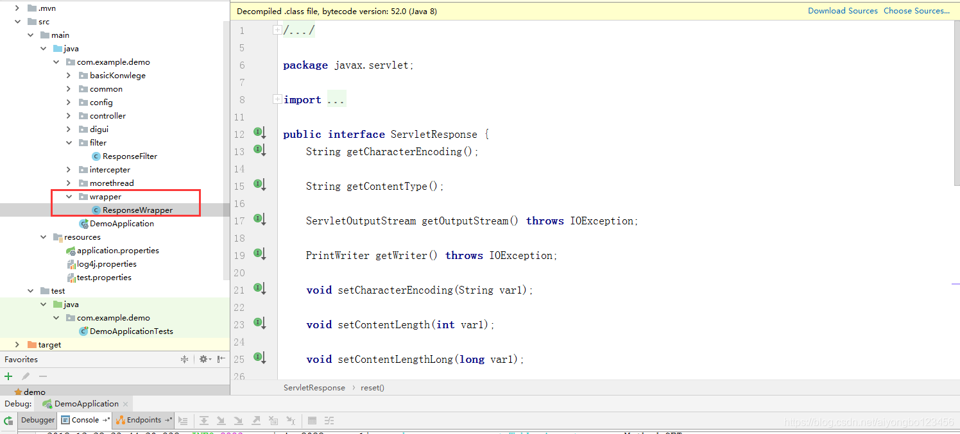Click Download Sources link
Viewport: 960px width, 434px height.
843,11
